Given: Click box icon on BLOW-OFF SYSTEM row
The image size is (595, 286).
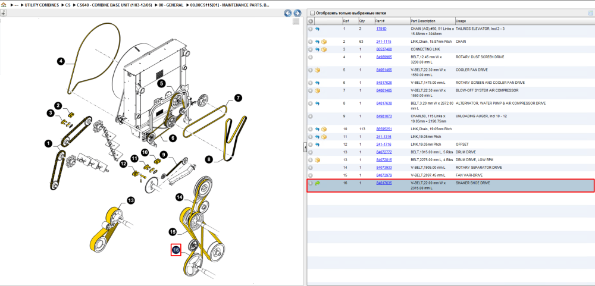Looking at the screenshot, I should click(x=317, y=90).
